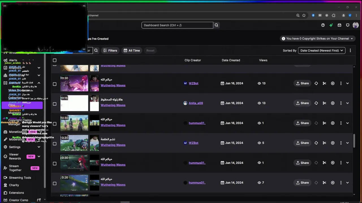Check the Jun 15 WZBot clip checkbox

55,144
